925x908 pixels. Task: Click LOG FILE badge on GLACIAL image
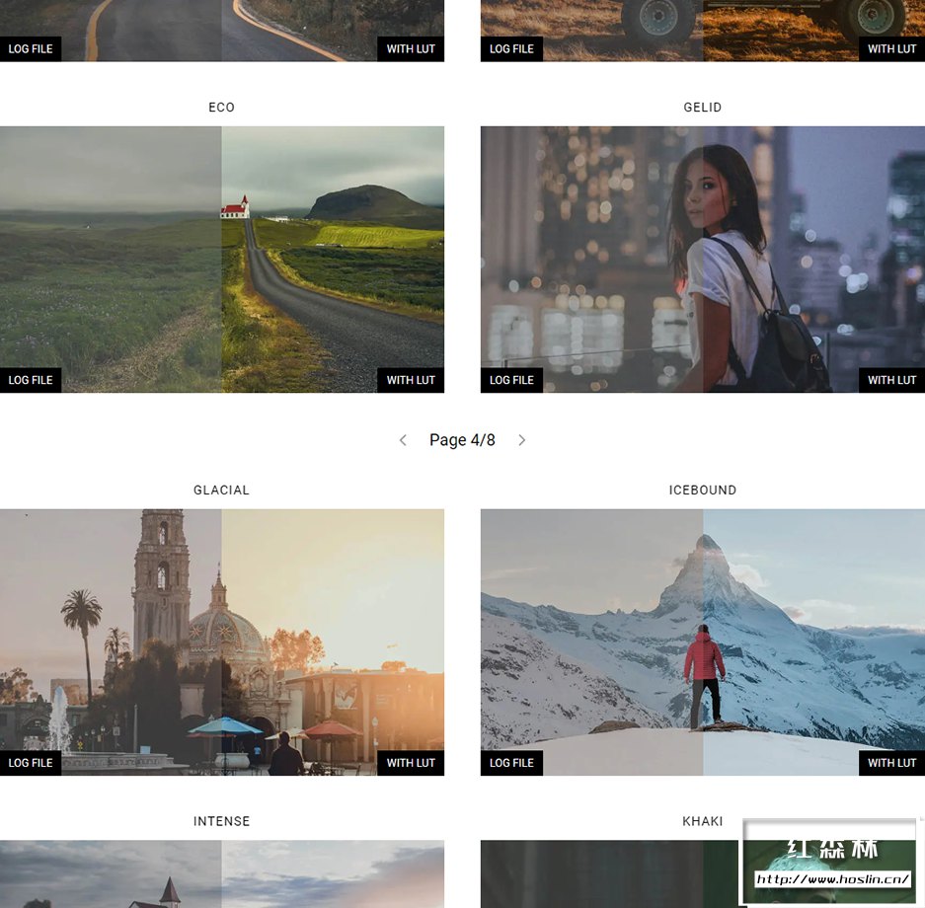31,763
